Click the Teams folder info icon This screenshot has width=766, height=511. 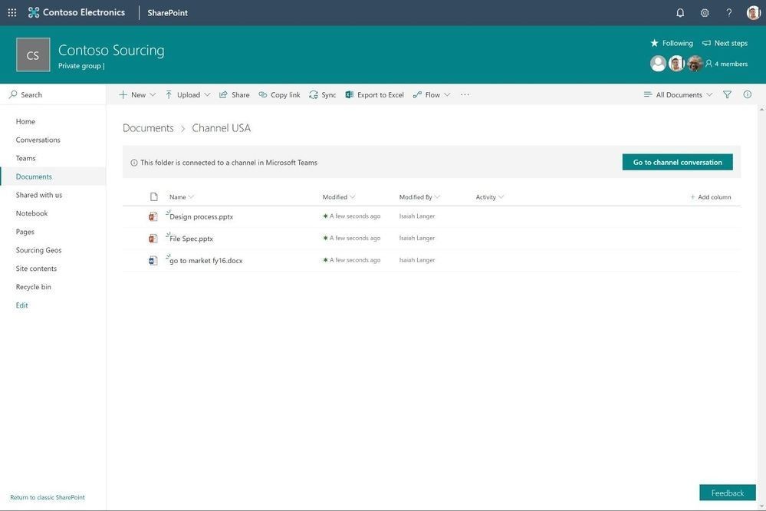click(x=134, y=163)
